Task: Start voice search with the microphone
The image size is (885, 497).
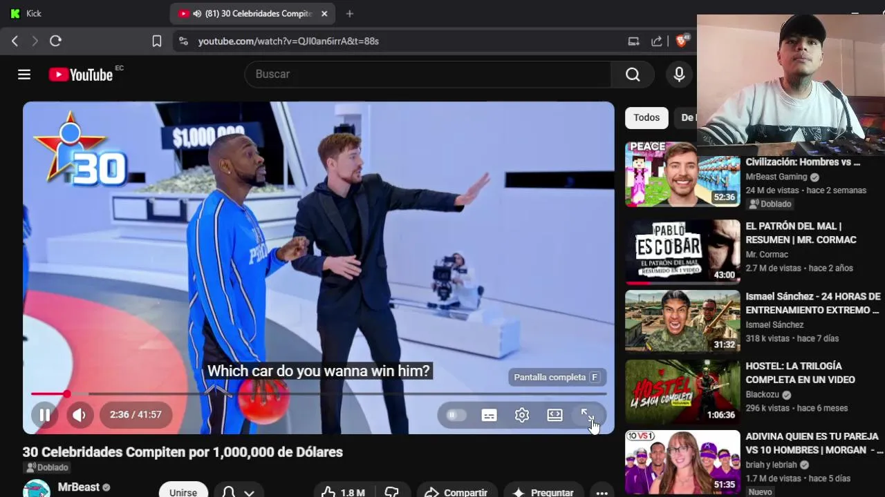Action: (679, 74)
